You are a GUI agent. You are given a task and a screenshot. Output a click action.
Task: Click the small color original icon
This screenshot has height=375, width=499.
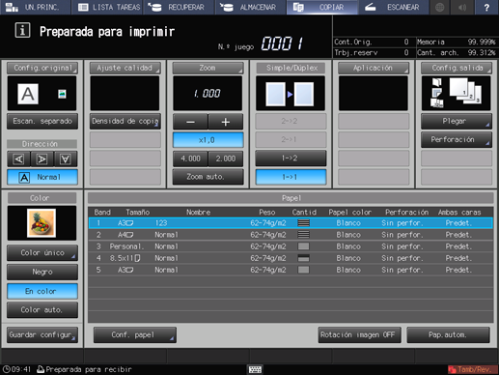62,94
